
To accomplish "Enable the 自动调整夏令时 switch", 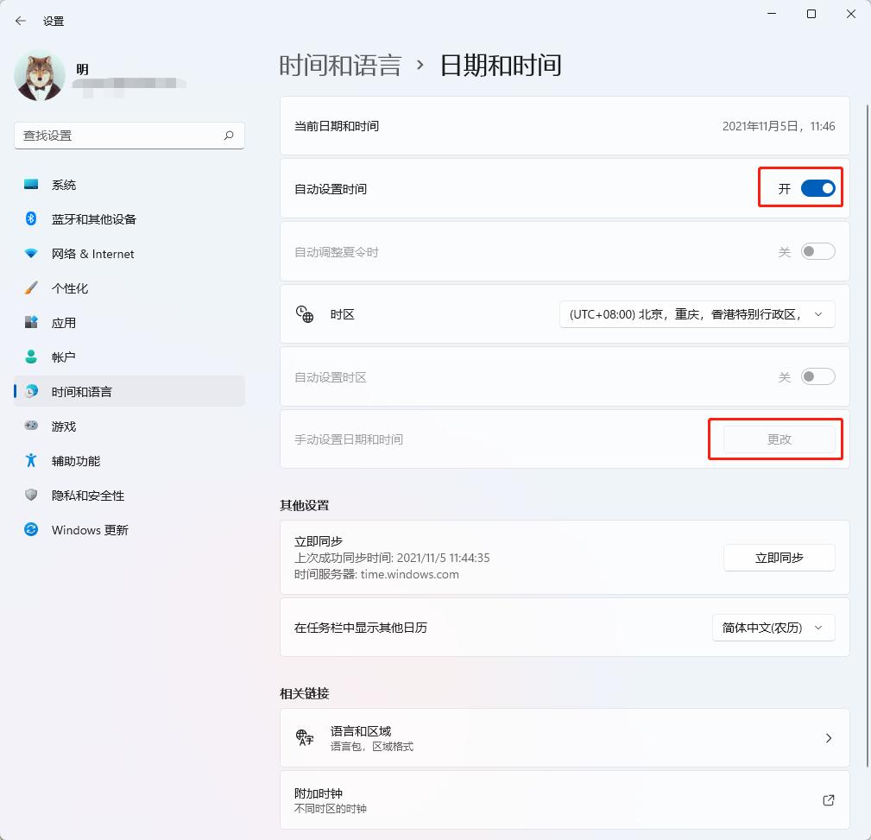I will pyautogui.click(x=817, y=250).
